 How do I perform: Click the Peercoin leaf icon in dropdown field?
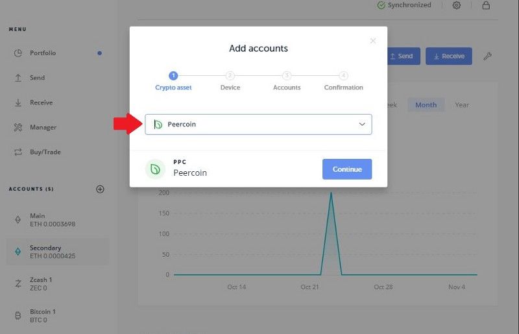(158, 124)
